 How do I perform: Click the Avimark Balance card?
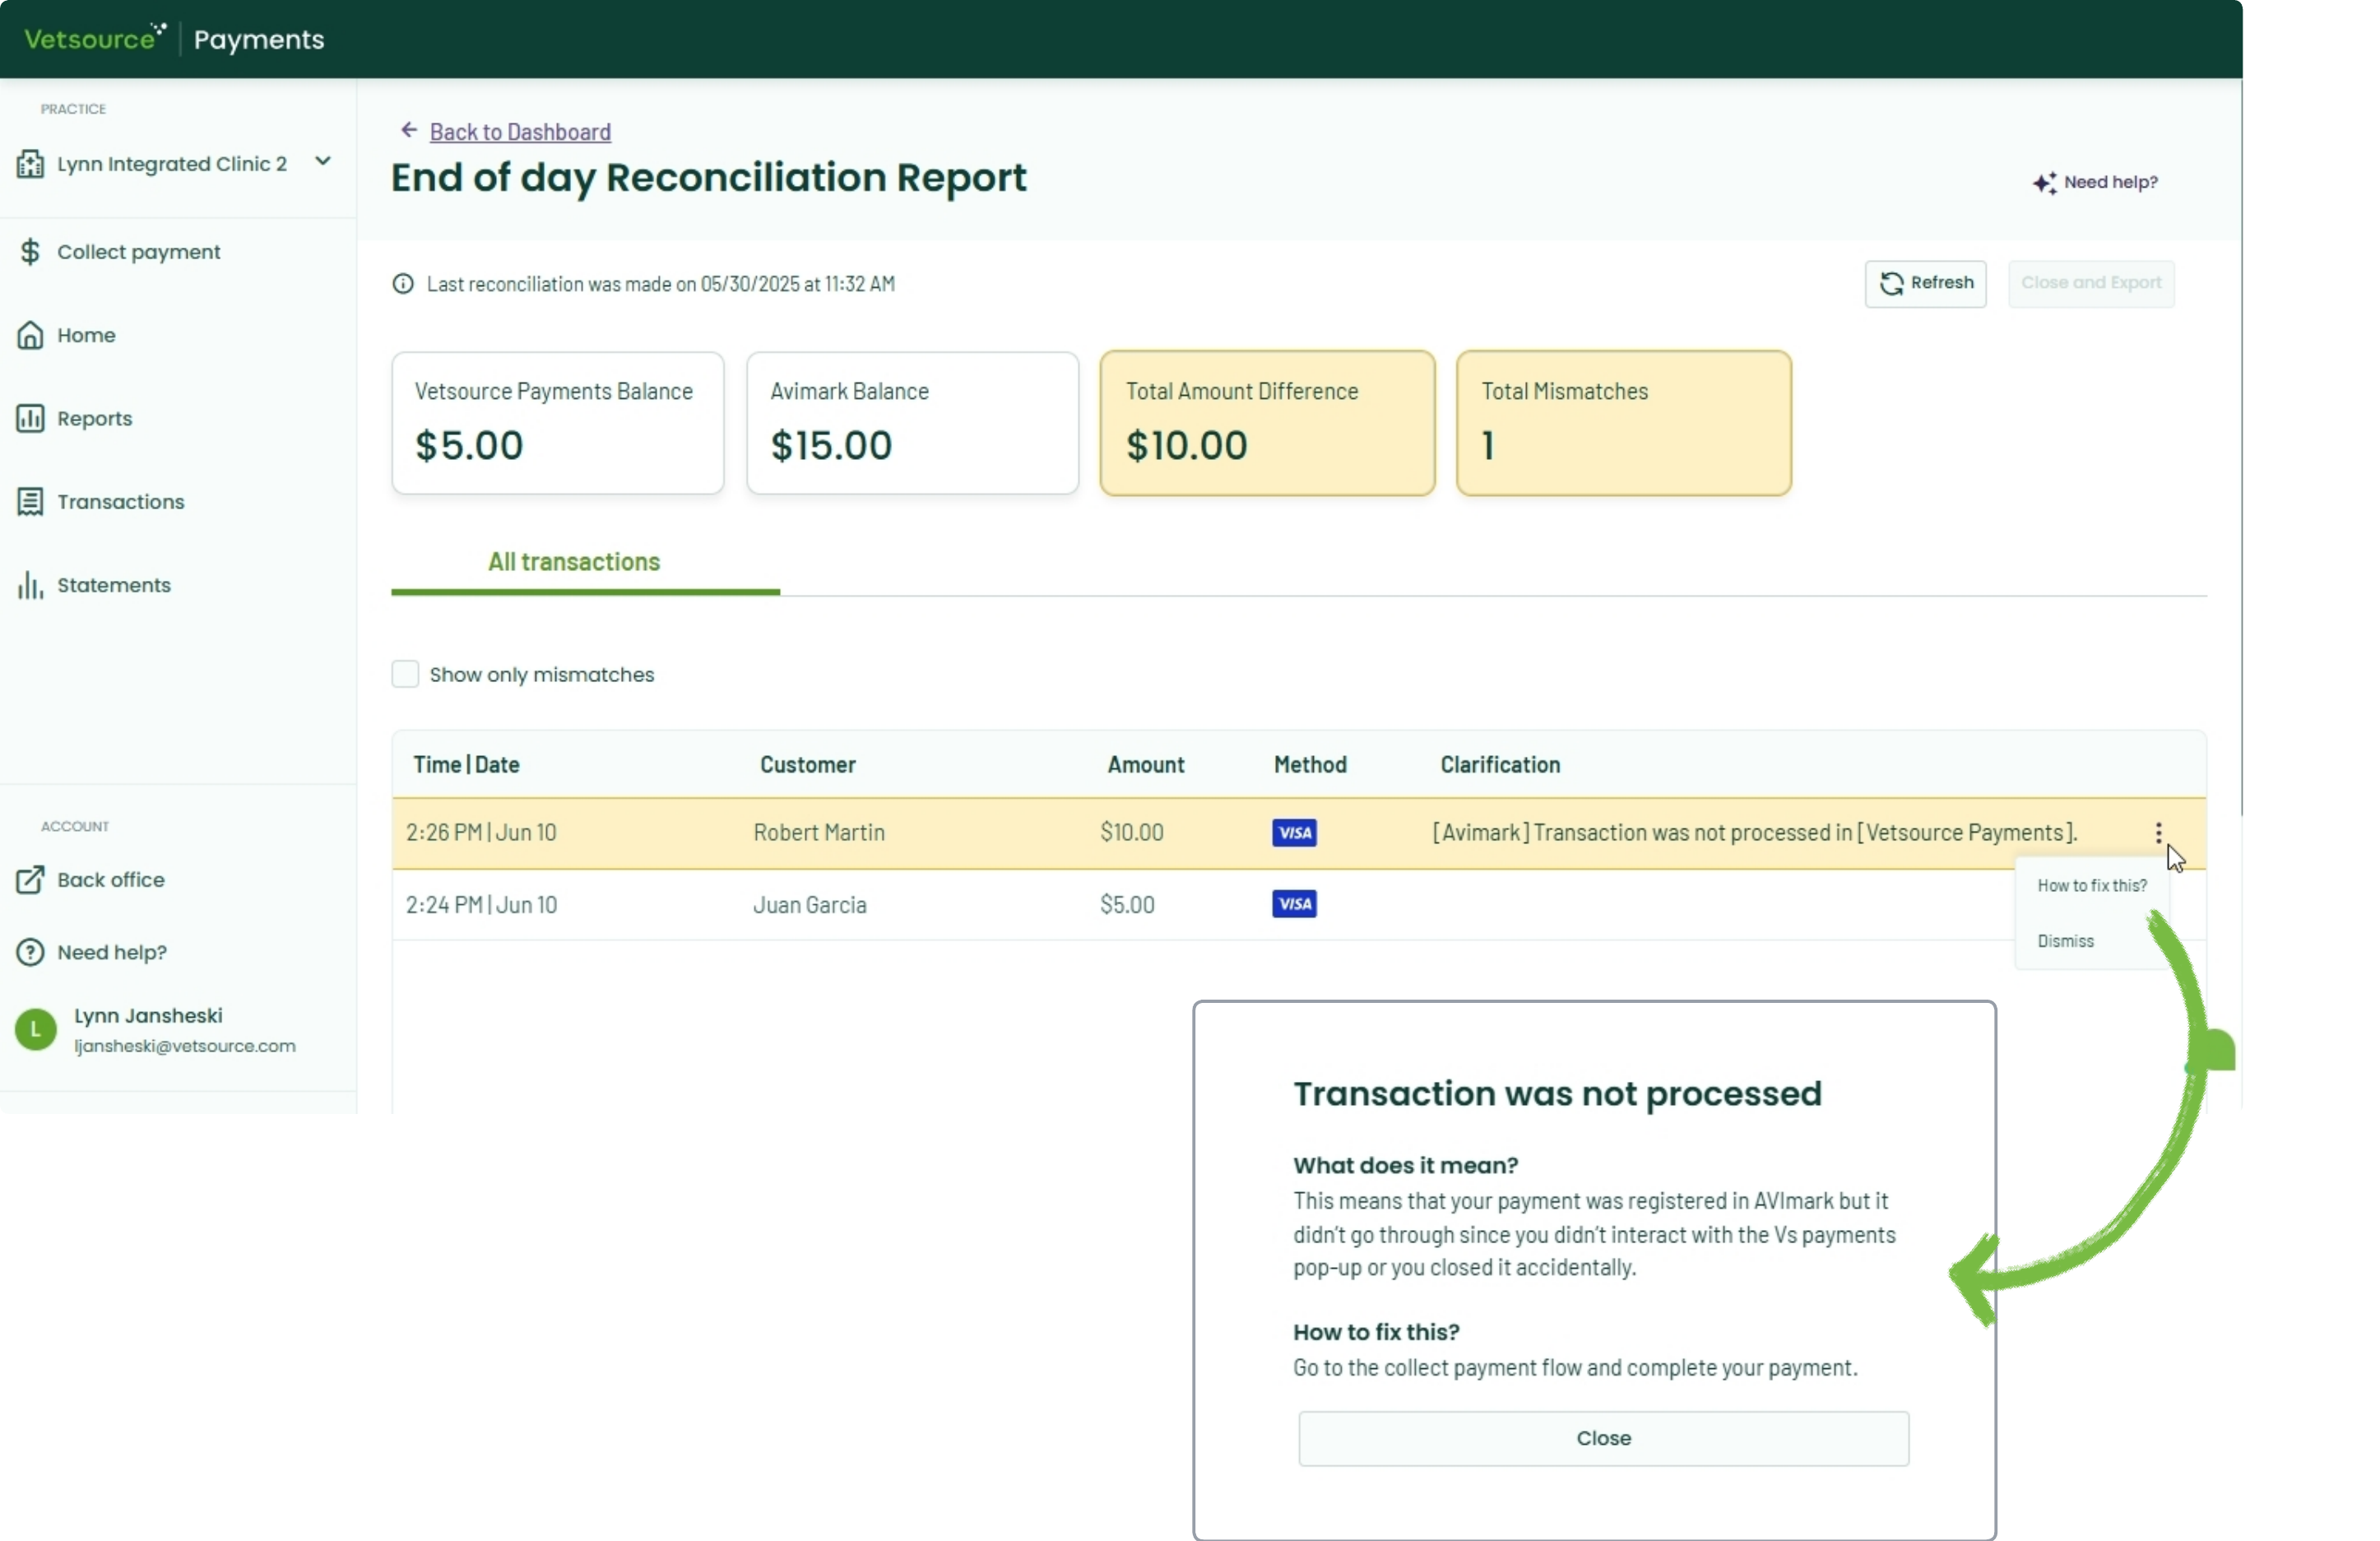tap(912, 422)
